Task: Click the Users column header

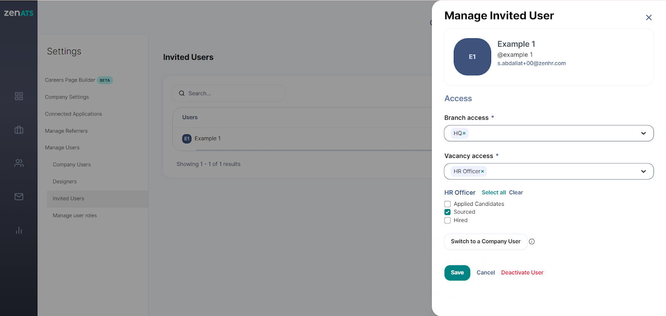Action: [x=190, y=117]
